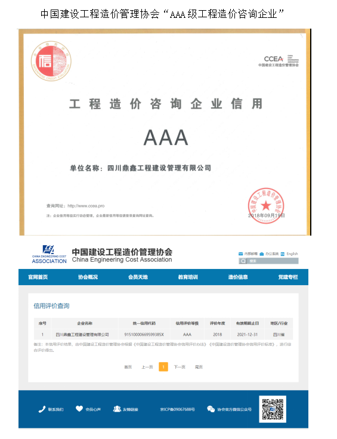The width and height of the screenshot is (337, 439).
Task: Click the 办公系统 briefcase icon
Action: pos(262,253)
